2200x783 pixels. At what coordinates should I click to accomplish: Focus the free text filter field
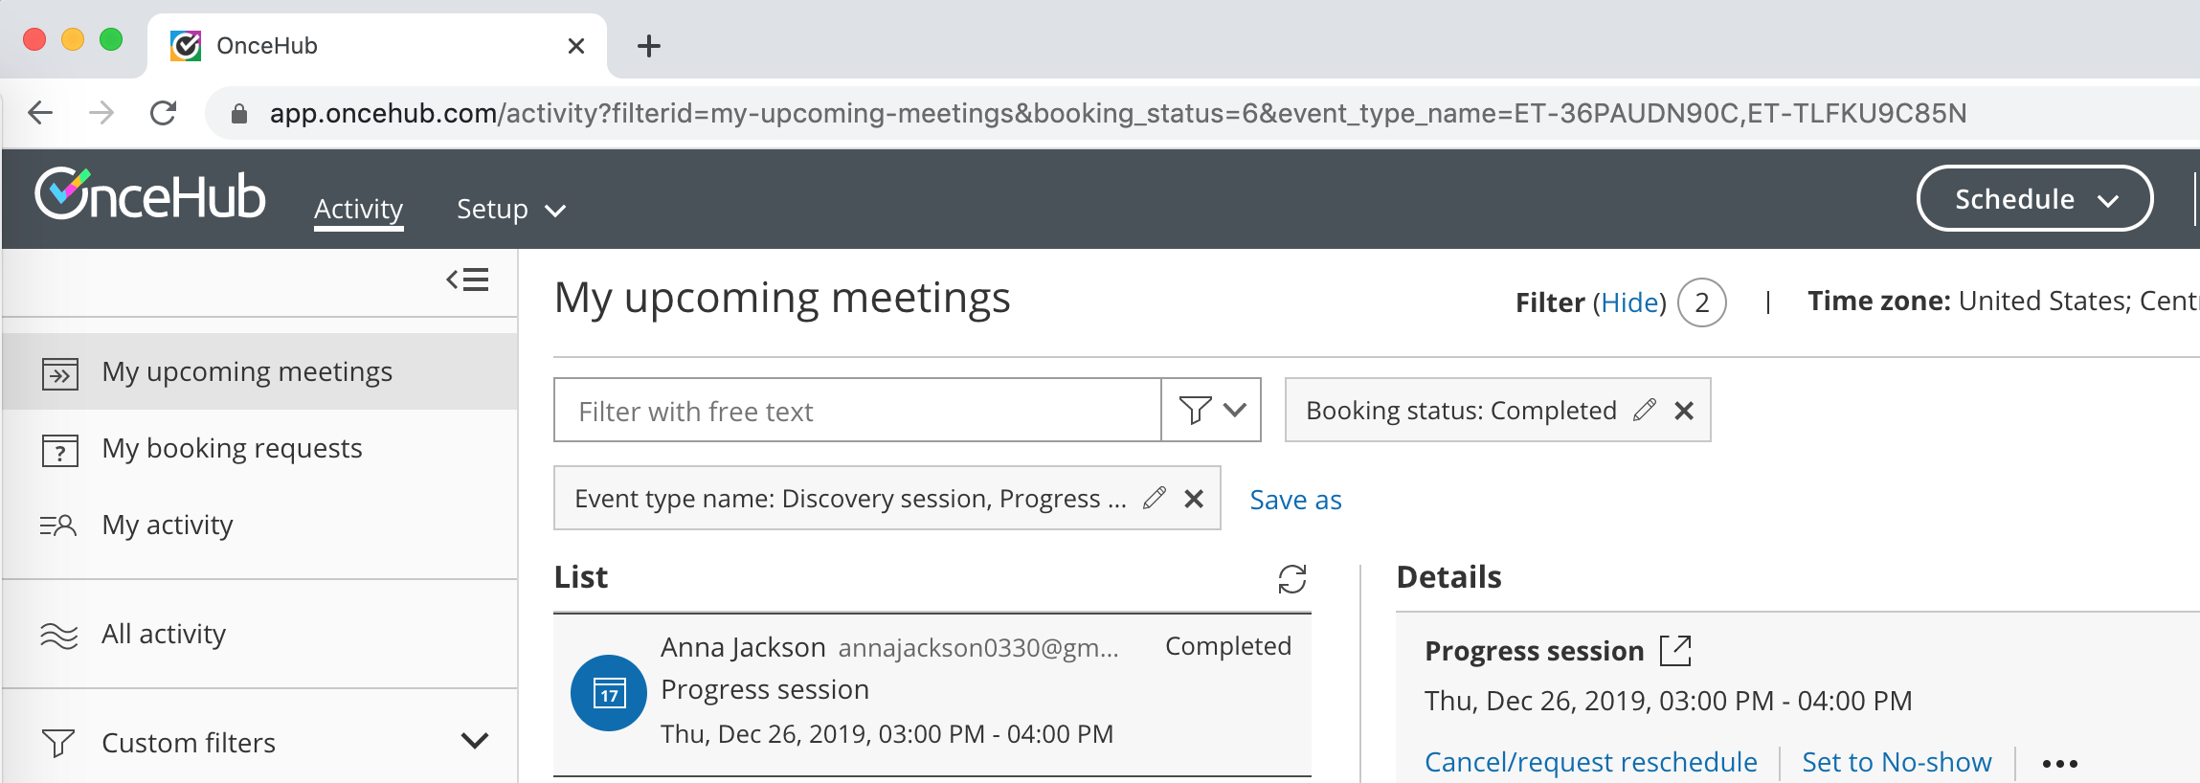[x=857, y=411]
